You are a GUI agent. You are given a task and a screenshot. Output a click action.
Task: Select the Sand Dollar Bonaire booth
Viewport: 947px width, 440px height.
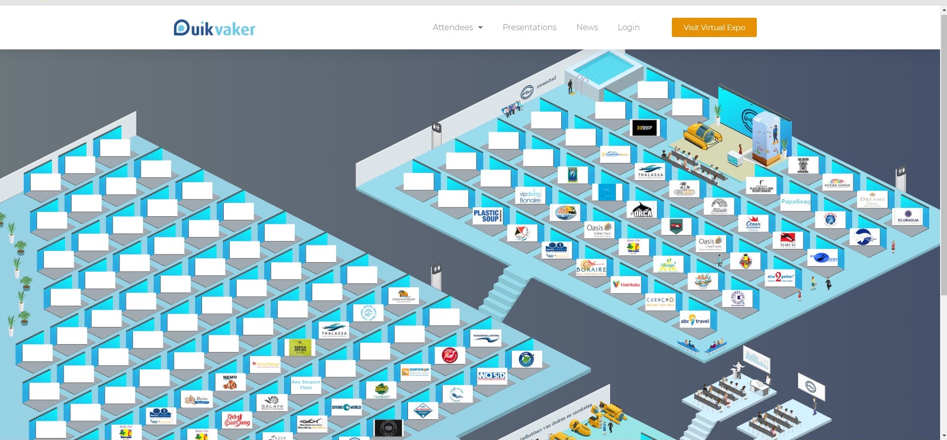(x=615, y=155)
